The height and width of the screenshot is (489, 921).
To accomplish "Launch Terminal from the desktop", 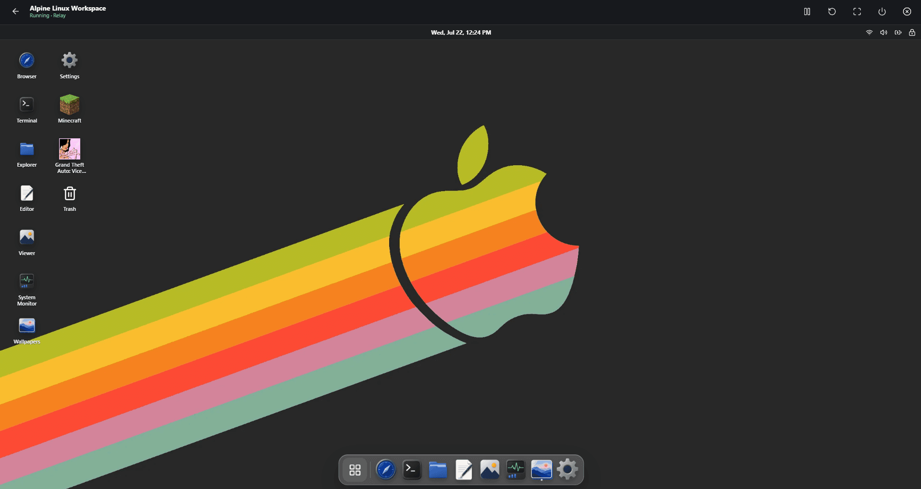I will (x=26, y=109).
